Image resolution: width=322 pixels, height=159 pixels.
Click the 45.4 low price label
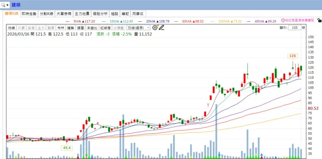point(67,148)
